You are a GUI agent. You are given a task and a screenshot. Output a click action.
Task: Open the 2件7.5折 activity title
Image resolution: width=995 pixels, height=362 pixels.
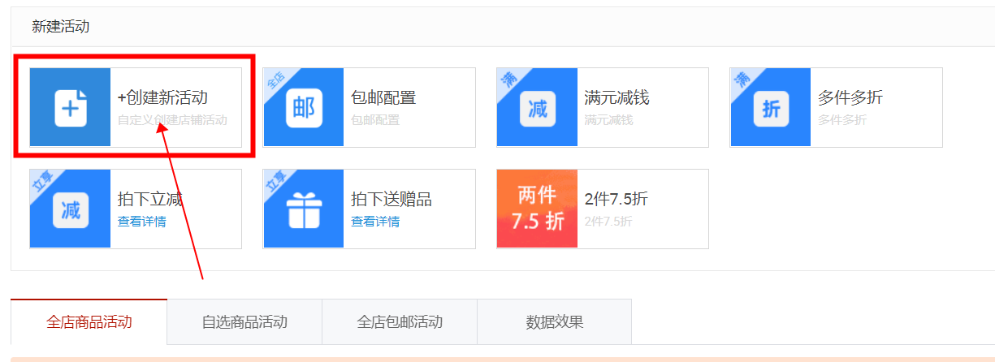[x=616, y=200]
